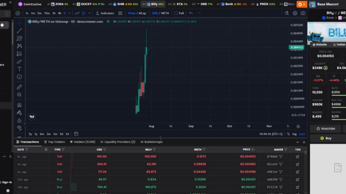Open the time interval dropdown arrow

coord(69,13)
